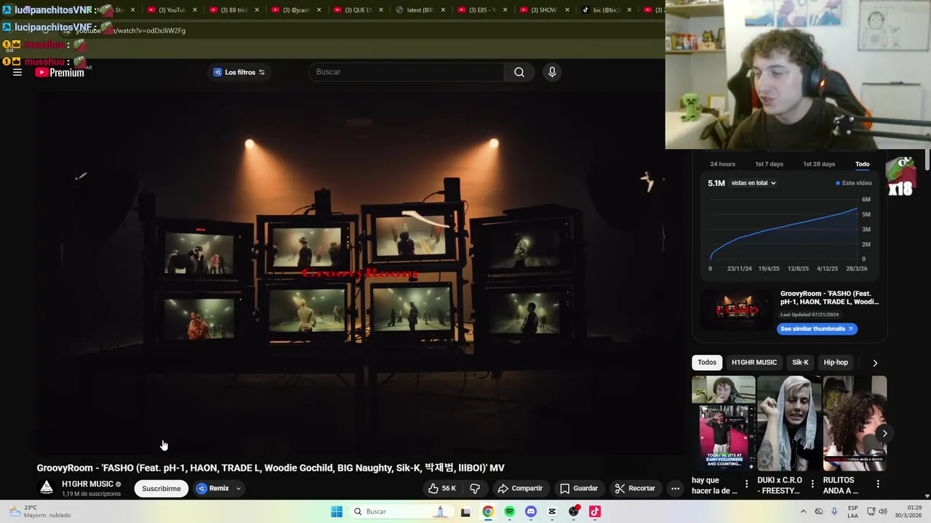The width and height of the screenshot is (931, 523).
Task: Click 'Recortar' to clip the video
Action: [x=635, y=488]
